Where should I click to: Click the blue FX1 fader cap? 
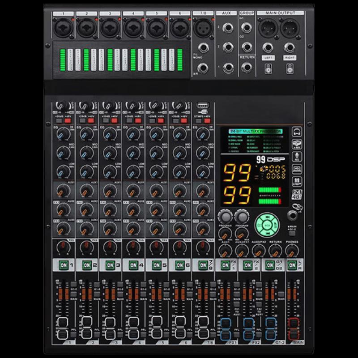click(226, 329)
